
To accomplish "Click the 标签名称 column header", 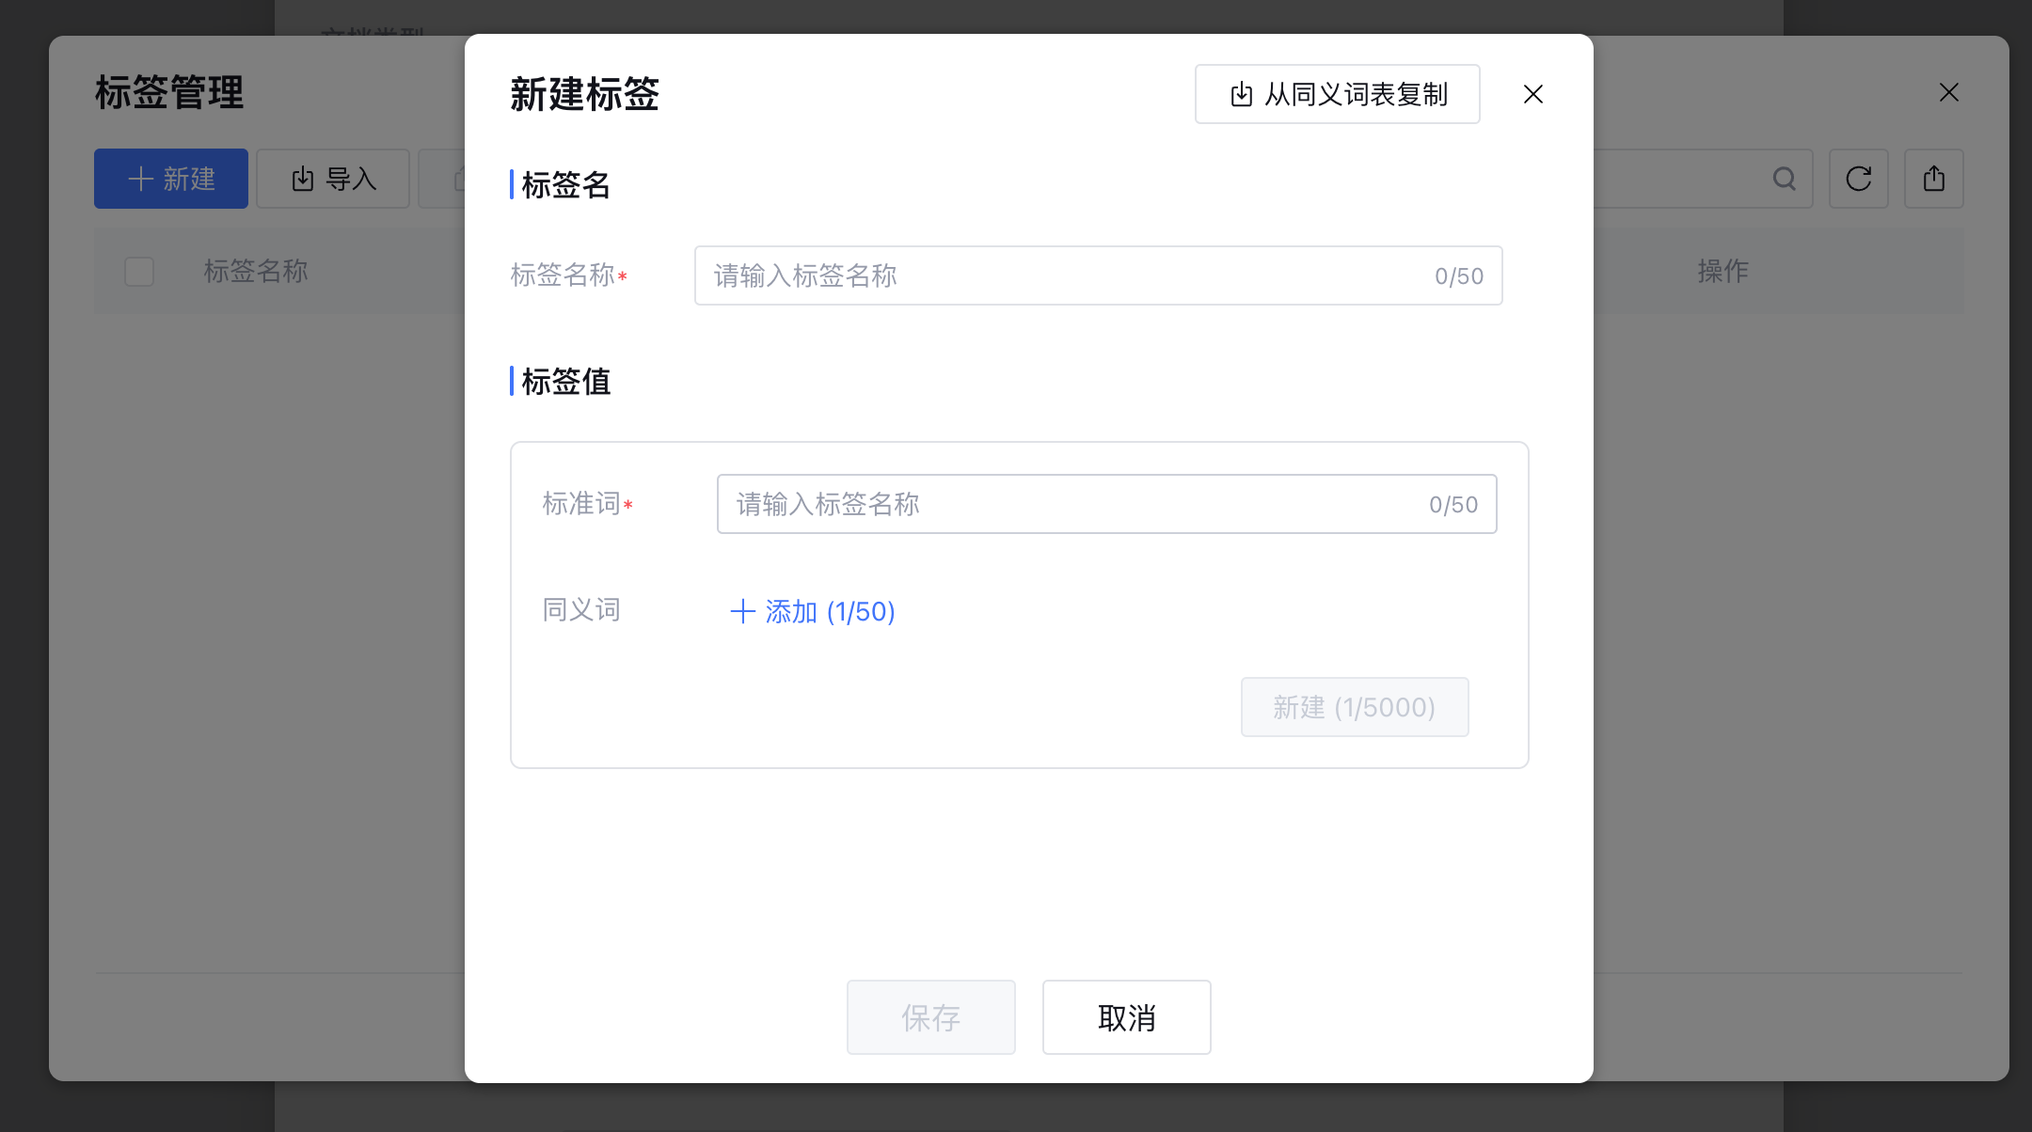I will click(256, 272).
